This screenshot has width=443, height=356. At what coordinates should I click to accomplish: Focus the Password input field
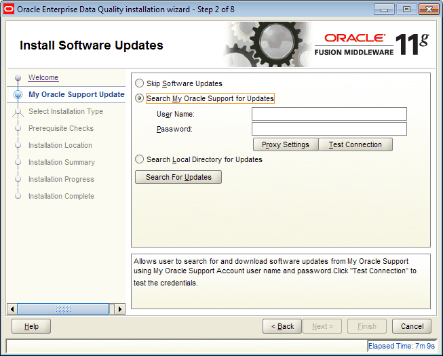[x=329, y=129]
